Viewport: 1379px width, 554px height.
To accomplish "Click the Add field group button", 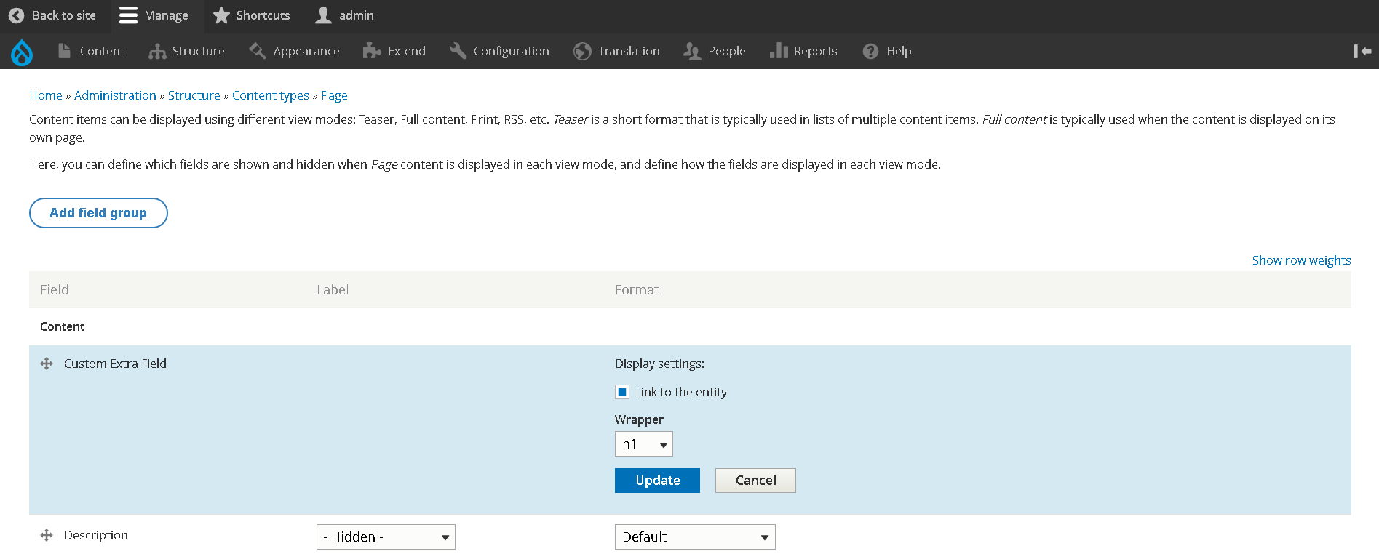I will (x=98, y=213).
